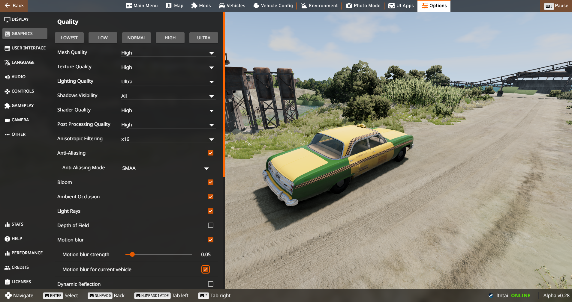Click the Vehicles car icon
The height and width of the screenshot is (302, 572).
point(221,6)
